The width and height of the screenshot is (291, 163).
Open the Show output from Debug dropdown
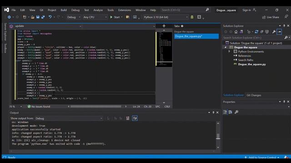(x=69, y=118)
